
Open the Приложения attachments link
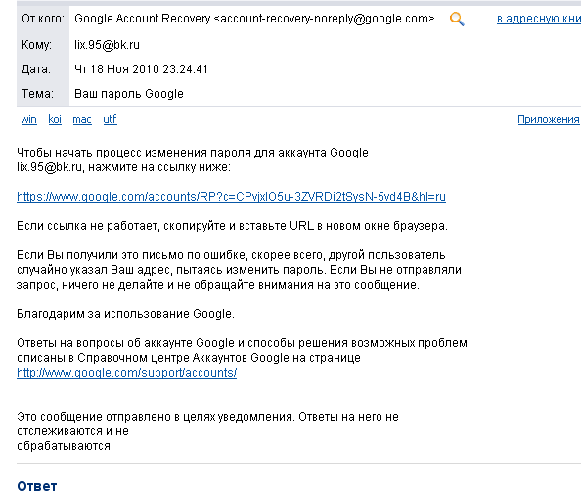(549, 119)
